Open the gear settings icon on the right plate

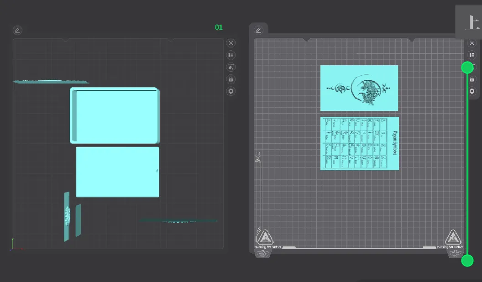472,91
